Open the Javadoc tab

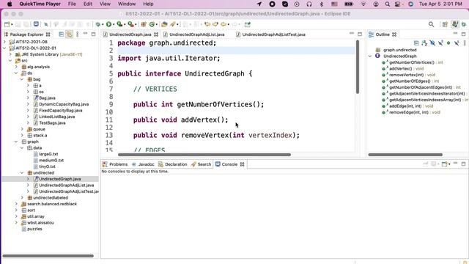(x=144, y=164)
